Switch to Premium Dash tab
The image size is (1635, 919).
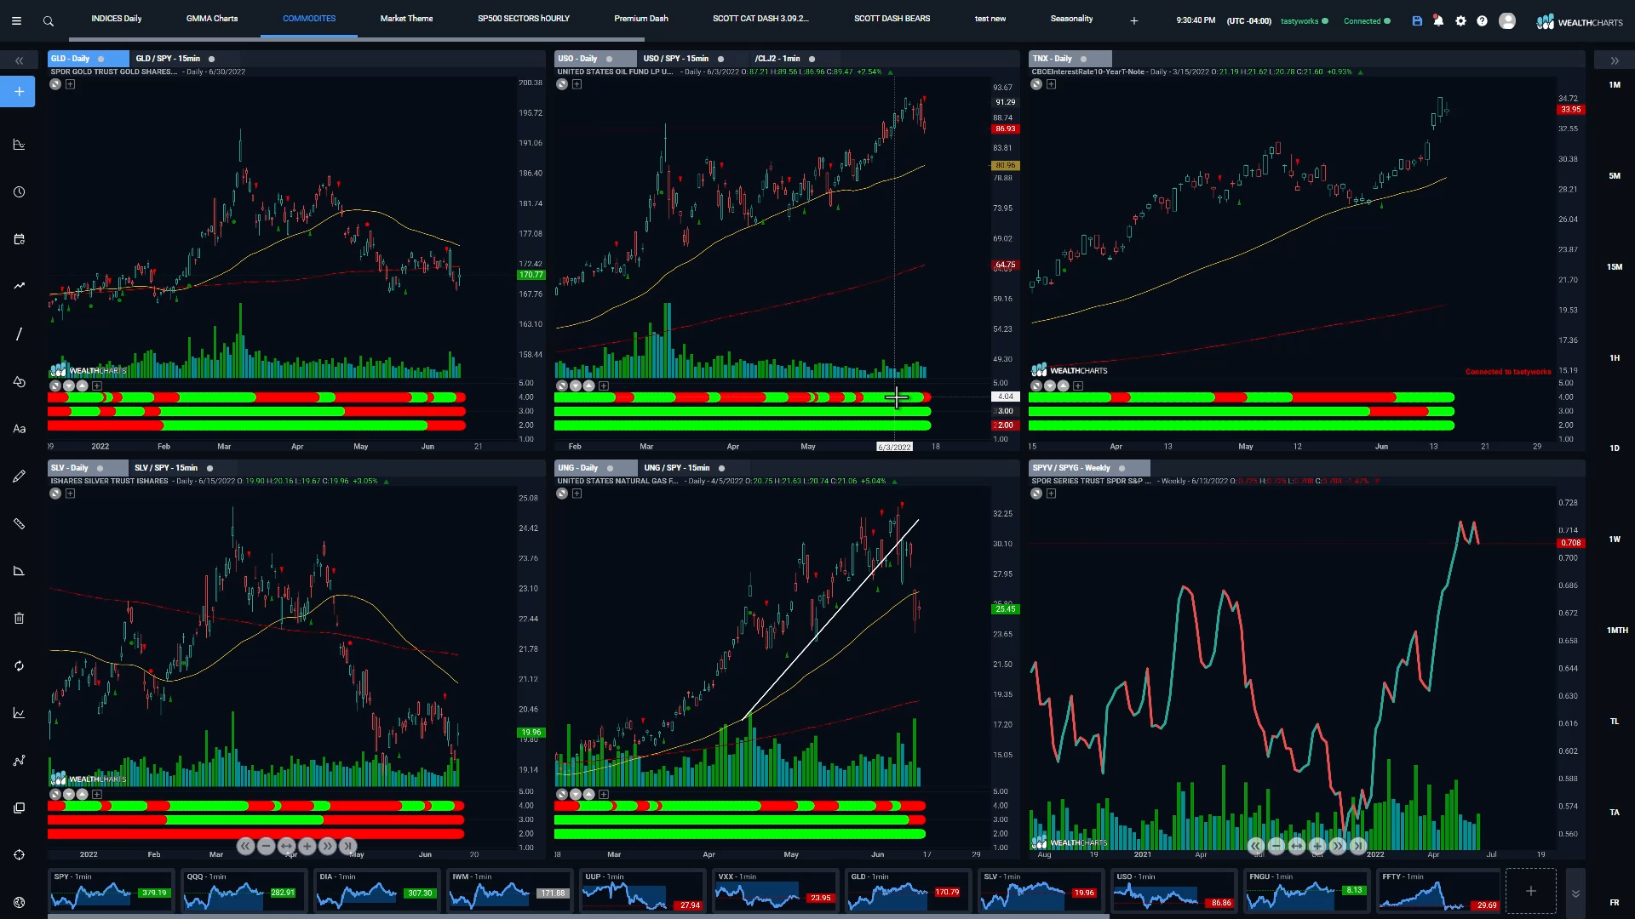pyautogui.click(x=641, y=19)
